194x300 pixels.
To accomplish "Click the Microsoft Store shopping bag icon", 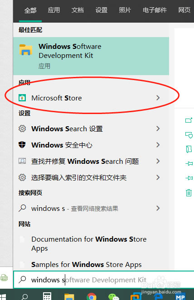I will tap(22, 98).
